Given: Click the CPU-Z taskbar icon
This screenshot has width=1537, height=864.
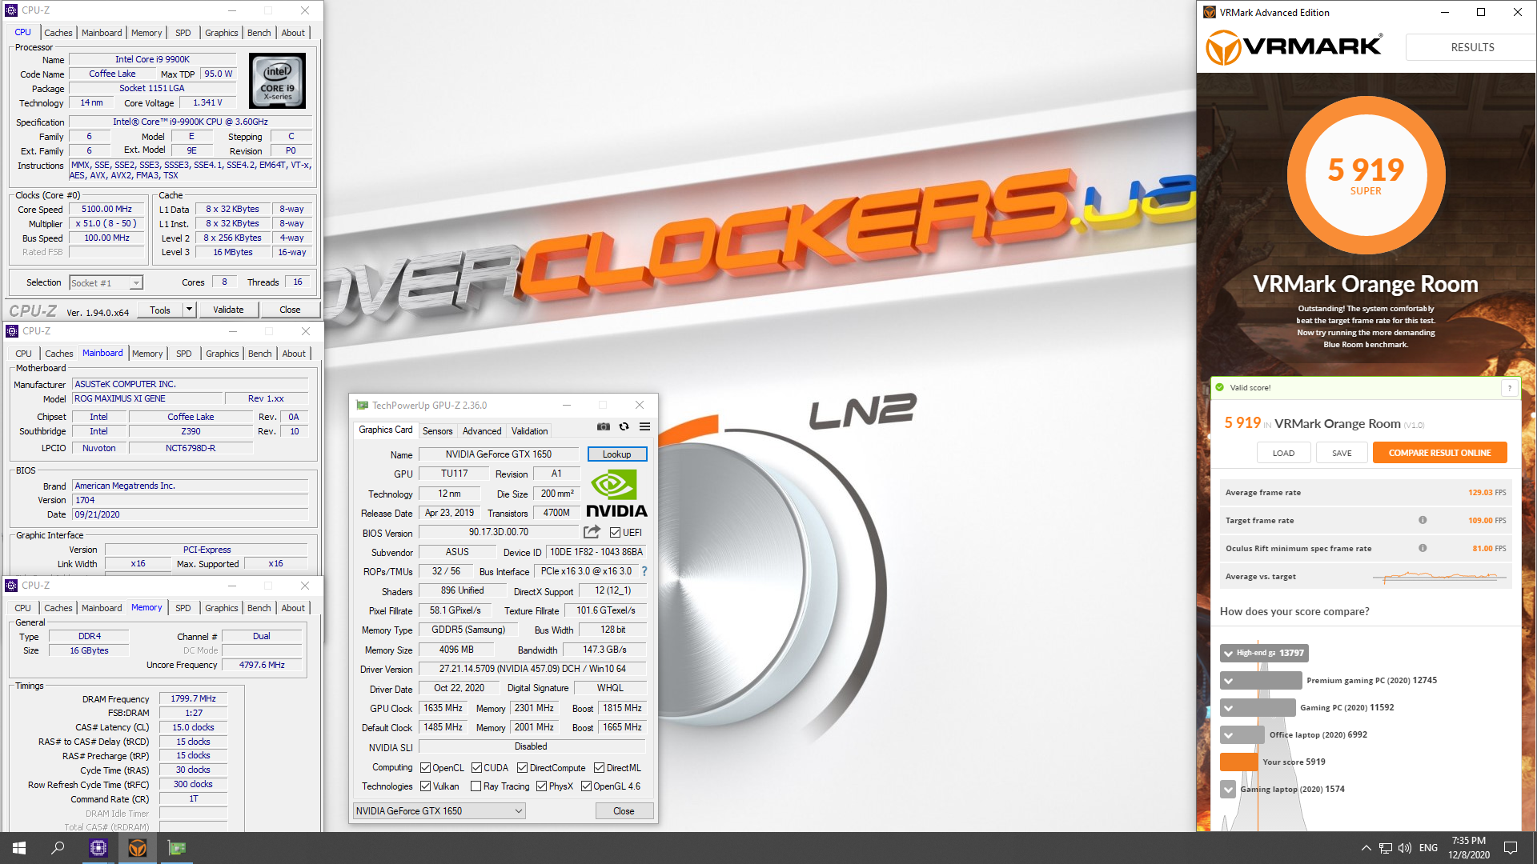Looking at the screenshot, I should pyautogui.click(x=98, y=848).
